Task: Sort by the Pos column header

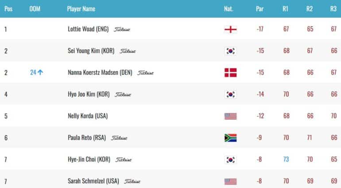Action: pos(8,9)
